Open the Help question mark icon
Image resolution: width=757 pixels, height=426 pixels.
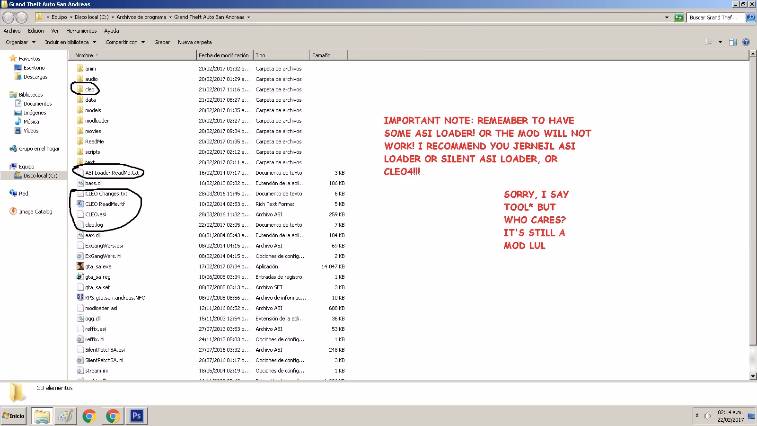[x=746, y=42]
